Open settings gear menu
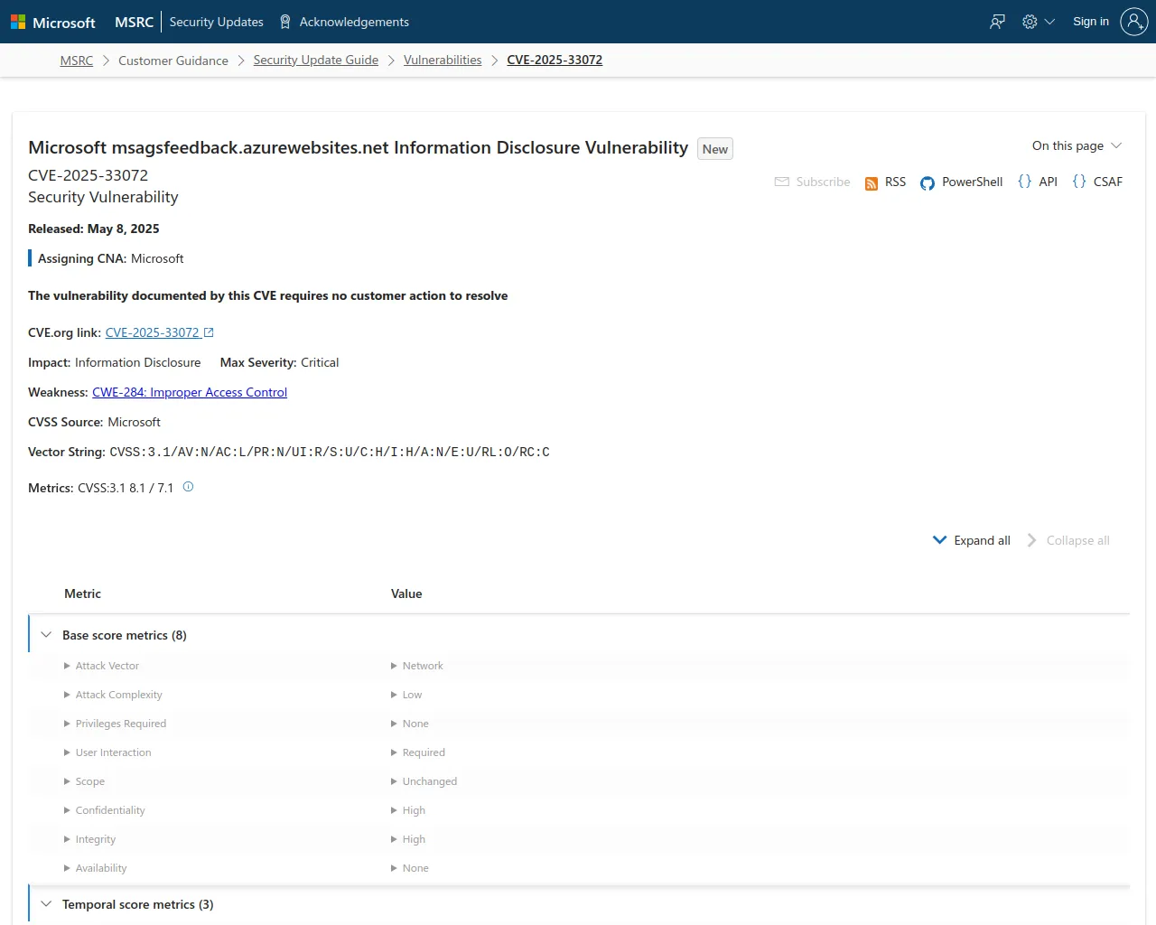This screenshot has width=1156, height=925. point(1030,22)
